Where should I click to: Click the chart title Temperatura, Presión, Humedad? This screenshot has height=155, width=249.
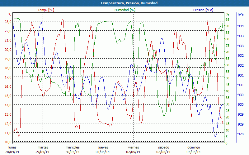pyautogui.click(x=125, y=3)
